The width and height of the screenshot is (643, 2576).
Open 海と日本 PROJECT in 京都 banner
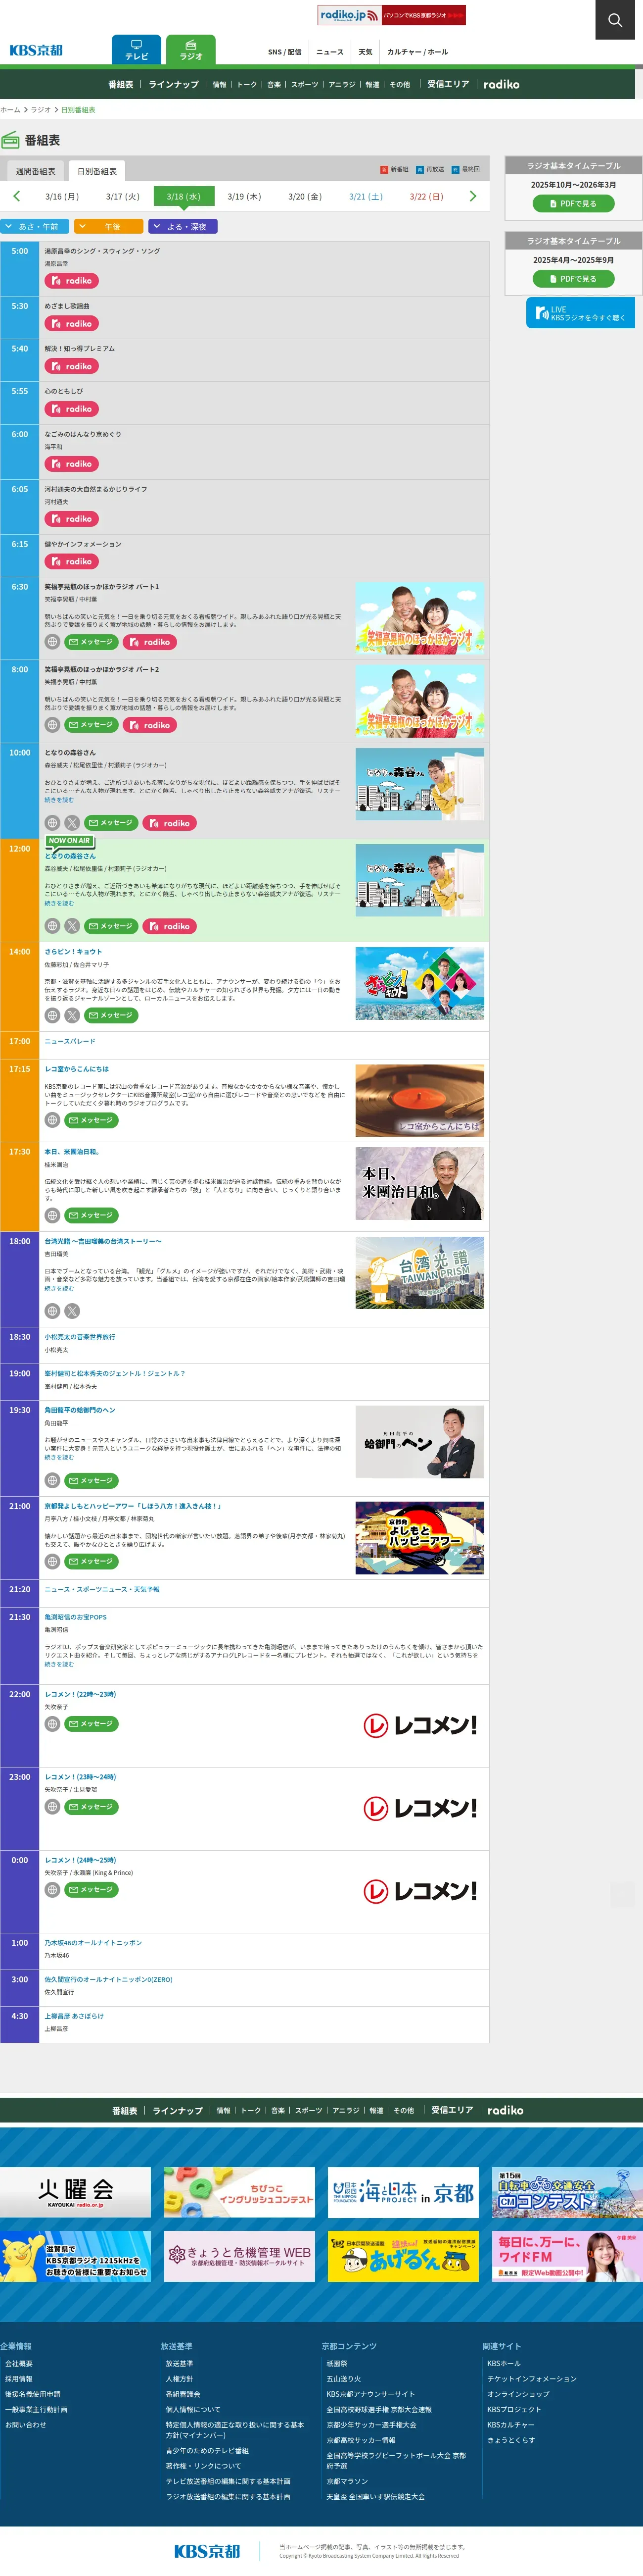pos(403,2193)
